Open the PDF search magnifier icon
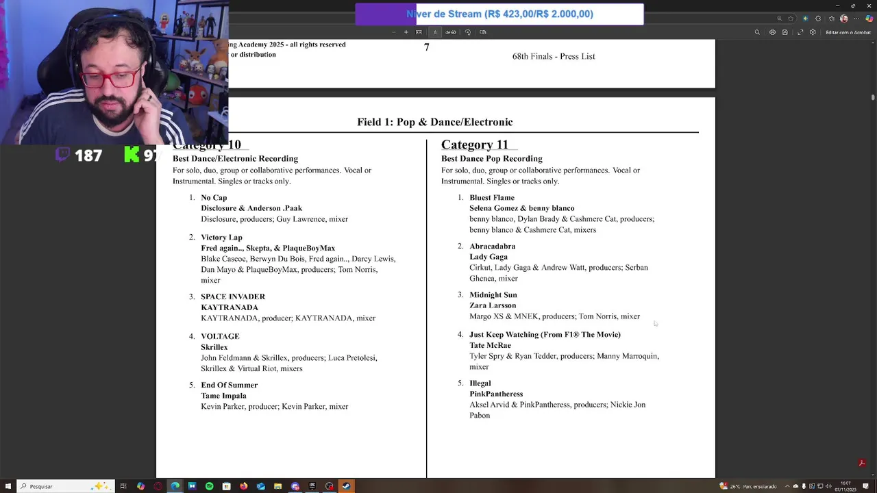Viewport: 877px width, 493px height. (x=757, y=32)
